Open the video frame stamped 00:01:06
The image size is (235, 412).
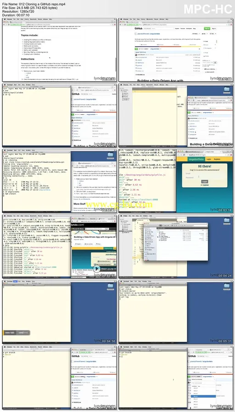[x=176, y=50]
